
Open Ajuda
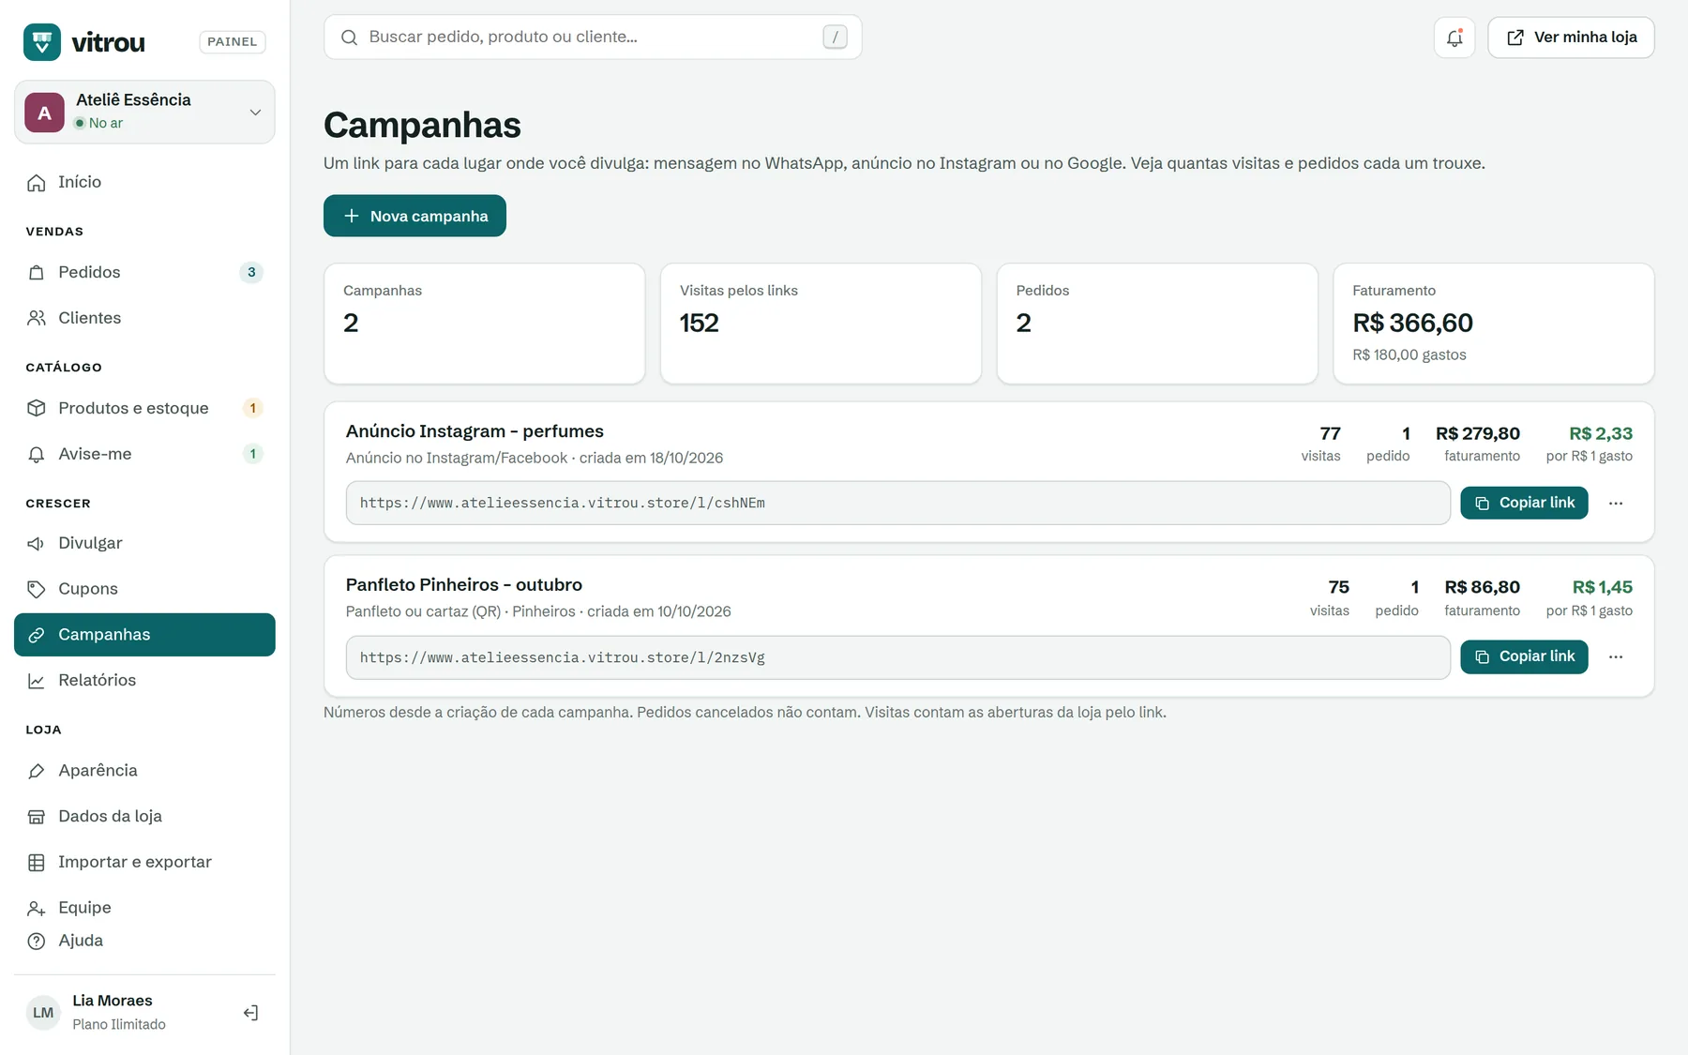tap(144, 941)
